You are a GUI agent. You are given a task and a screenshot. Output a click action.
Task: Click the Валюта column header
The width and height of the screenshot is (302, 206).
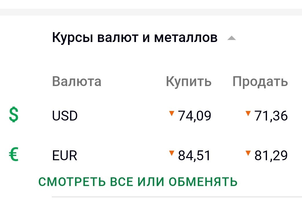click(x=77, y=81)
